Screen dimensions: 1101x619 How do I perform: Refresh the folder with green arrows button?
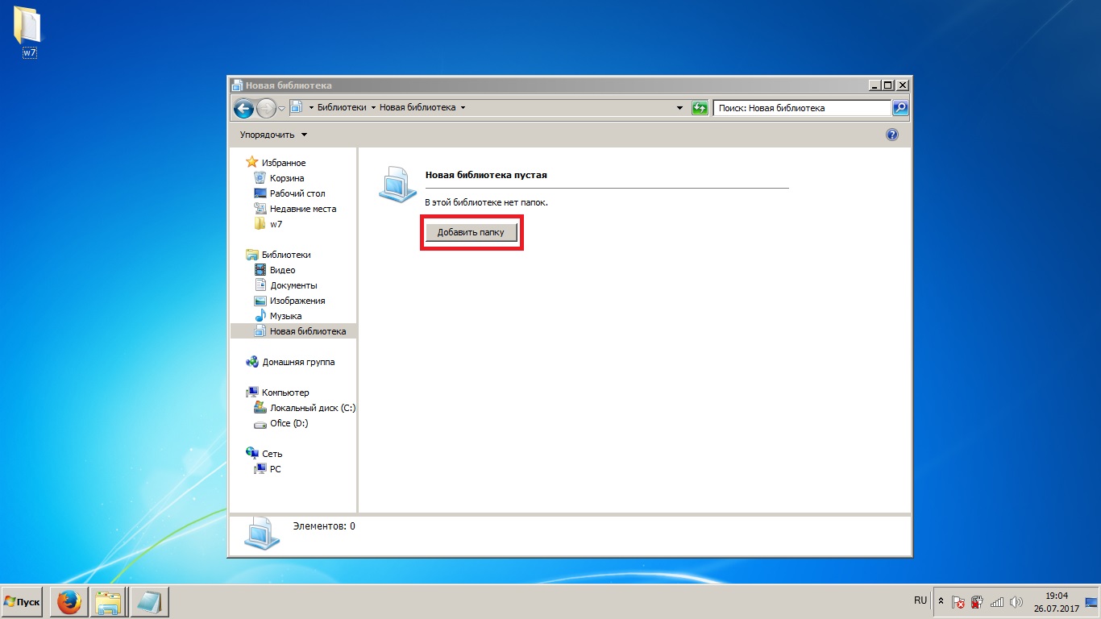(x=700, y=108)
